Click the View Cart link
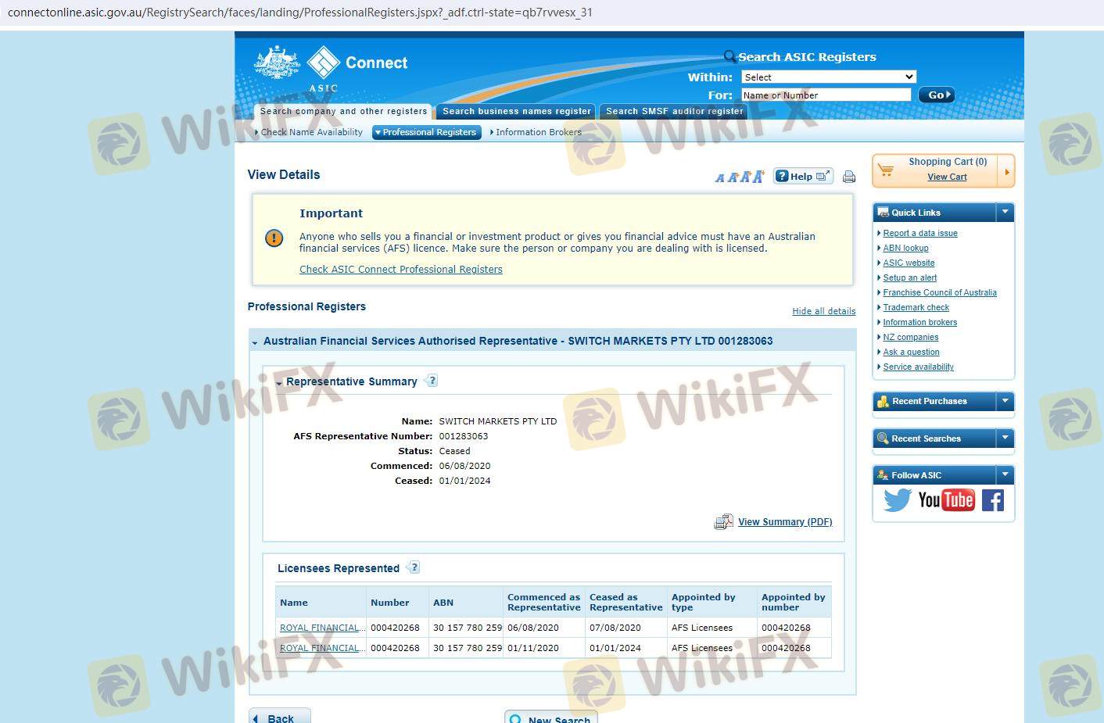1104x723 pixels. pos(947,177)
